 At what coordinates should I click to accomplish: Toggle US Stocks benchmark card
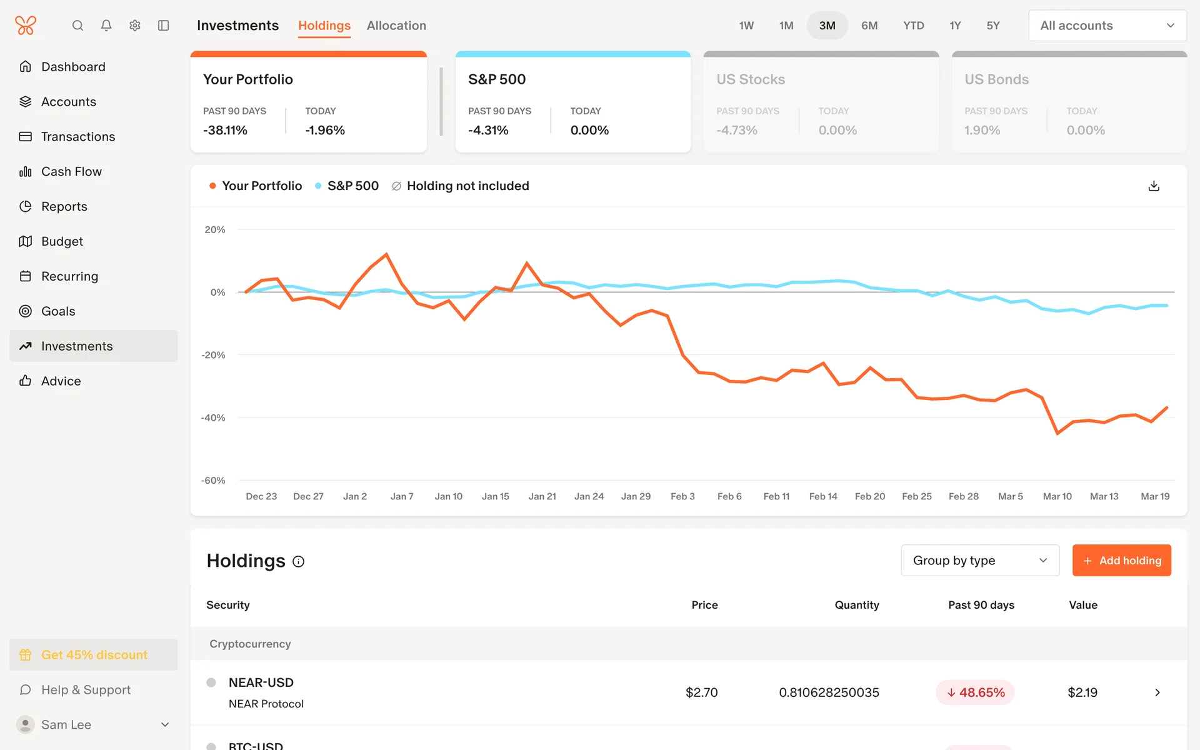821,103
